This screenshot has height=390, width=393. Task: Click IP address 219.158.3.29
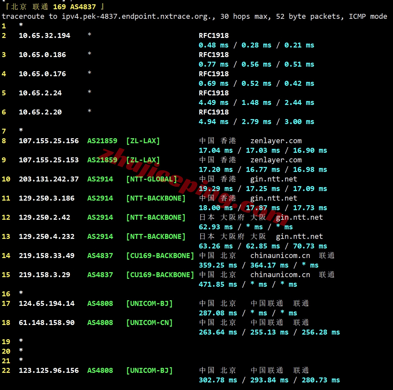pos(45,275)
